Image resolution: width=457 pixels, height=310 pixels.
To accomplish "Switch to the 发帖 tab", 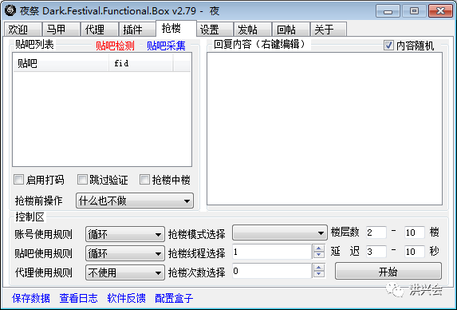I will (x=253, y=30).
